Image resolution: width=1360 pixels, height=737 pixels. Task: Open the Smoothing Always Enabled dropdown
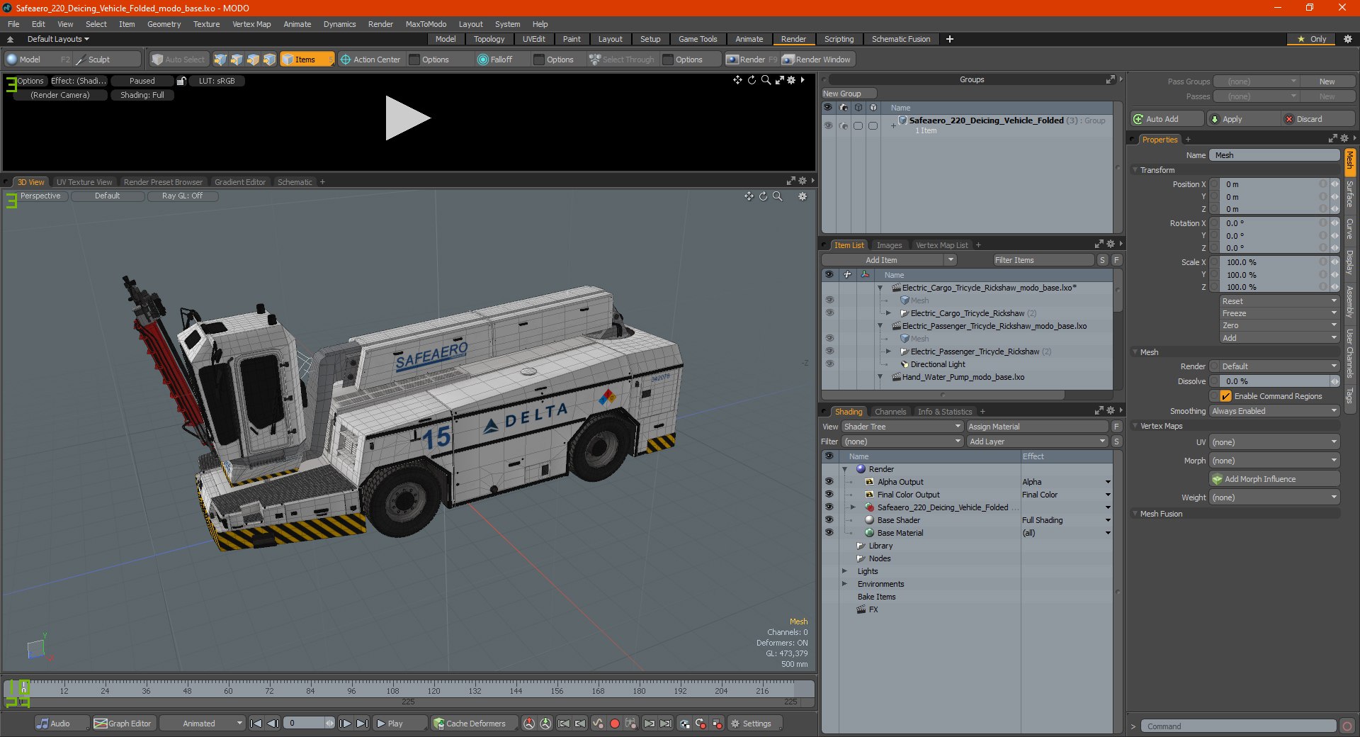1274,411
